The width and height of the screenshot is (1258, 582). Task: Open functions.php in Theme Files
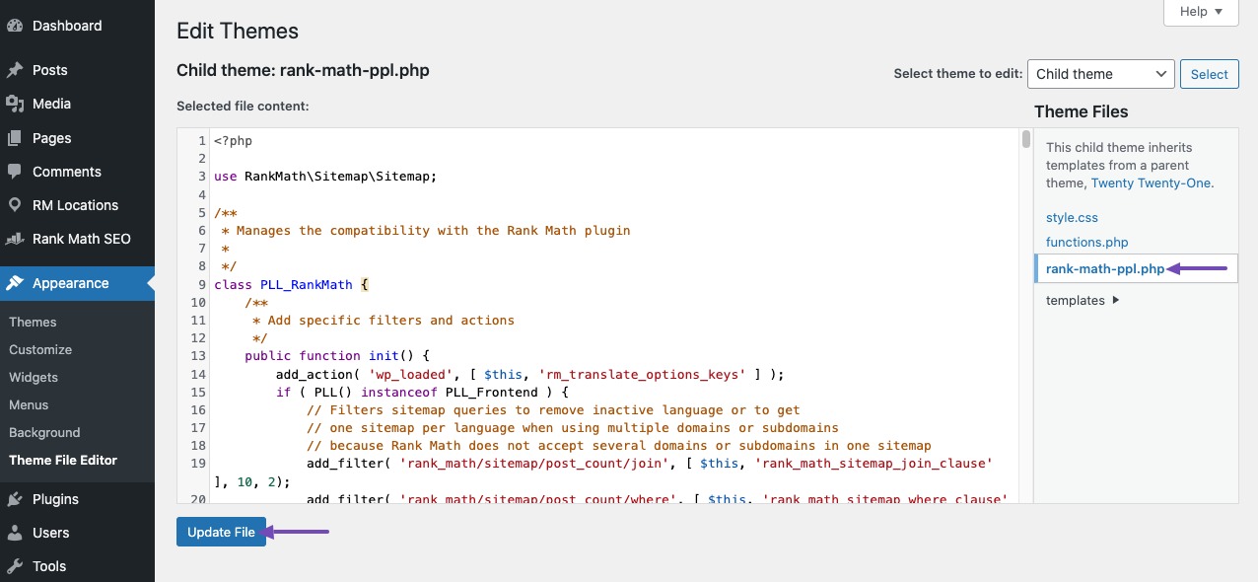[x=1086, y=242]
